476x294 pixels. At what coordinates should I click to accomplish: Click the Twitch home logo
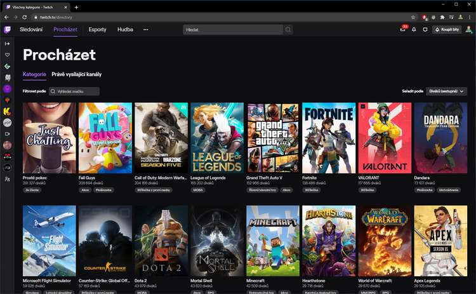point(7,29)
